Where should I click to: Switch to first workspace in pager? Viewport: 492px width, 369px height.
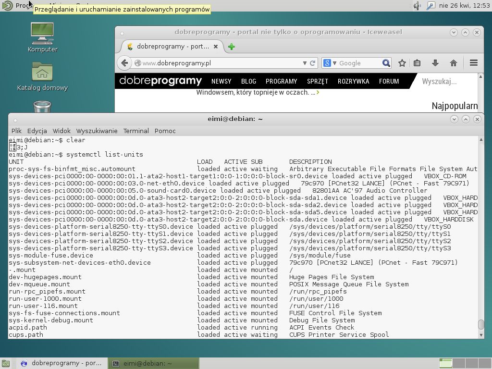(x=445, y=363)
